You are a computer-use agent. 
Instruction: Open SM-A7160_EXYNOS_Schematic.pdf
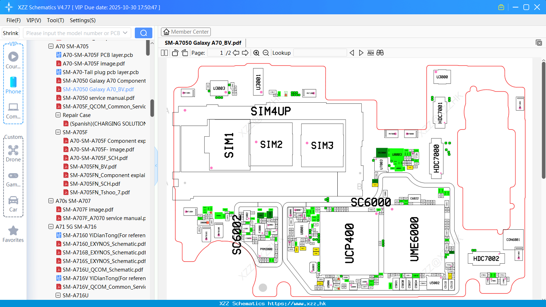tap(104, 244)
